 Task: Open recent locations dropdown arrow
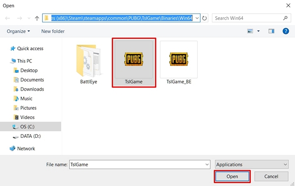[x=29, y=18]
